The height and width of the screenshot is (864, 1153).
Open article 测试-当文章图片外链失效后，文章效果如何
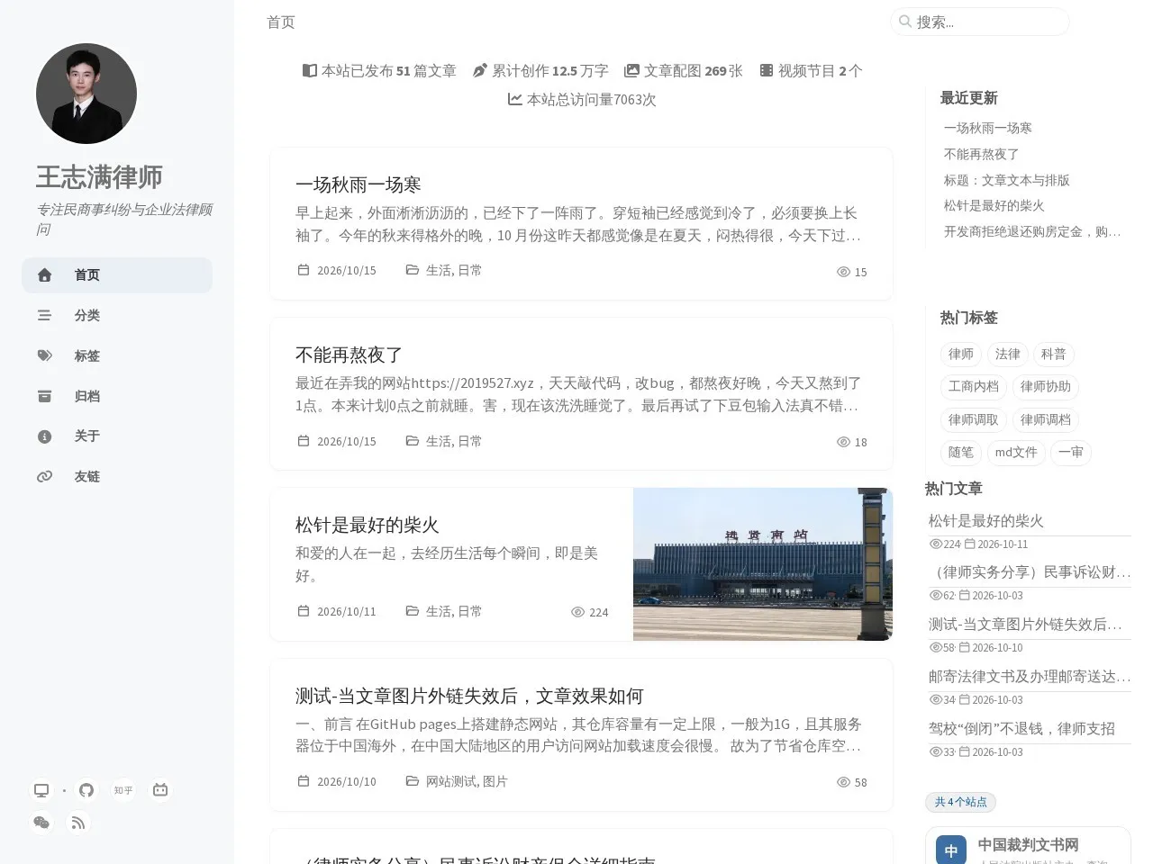coord(469,696)
